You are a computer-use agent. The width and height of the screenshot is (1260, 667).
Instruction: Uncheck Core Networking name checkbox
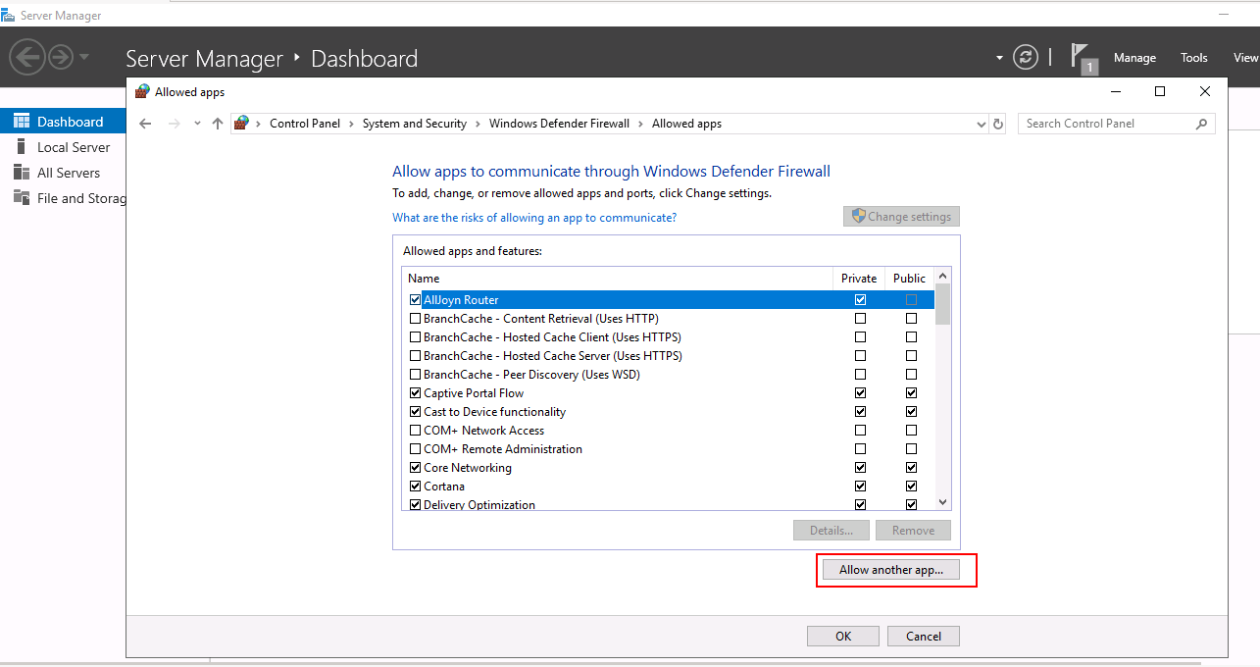coord(415,468)
